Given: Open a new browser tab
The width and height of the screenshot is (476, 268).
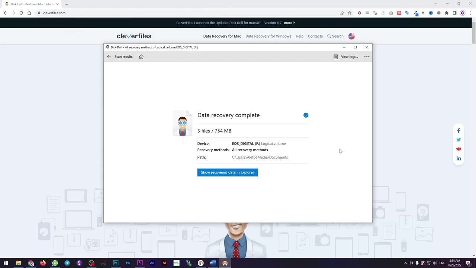Looking at the screenshot, I should coord(67,4).
